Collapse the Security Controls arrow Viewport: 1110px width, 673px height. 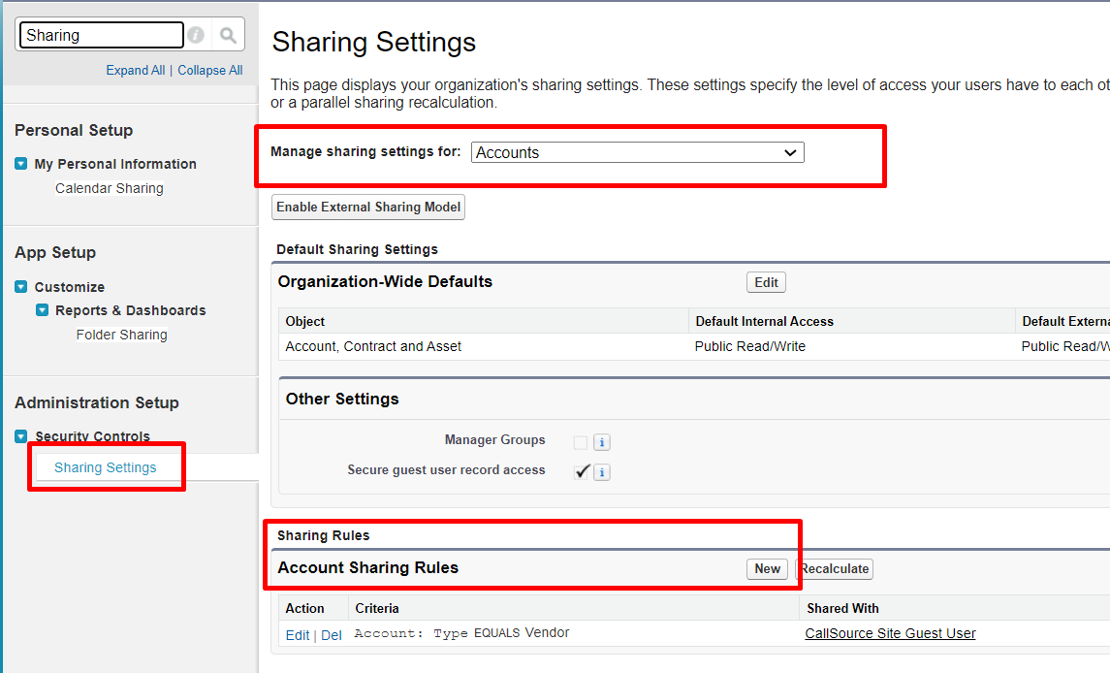21,436
